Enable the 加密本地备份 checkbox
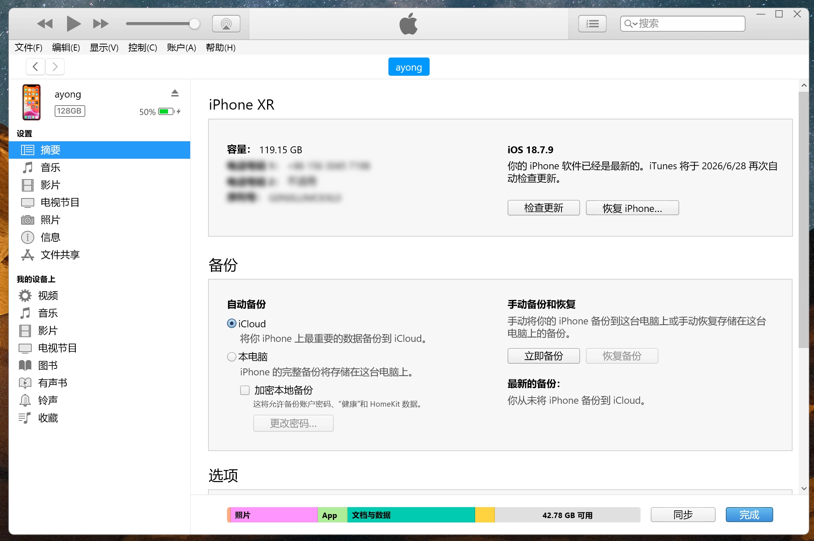 click(x=245, y=390)
